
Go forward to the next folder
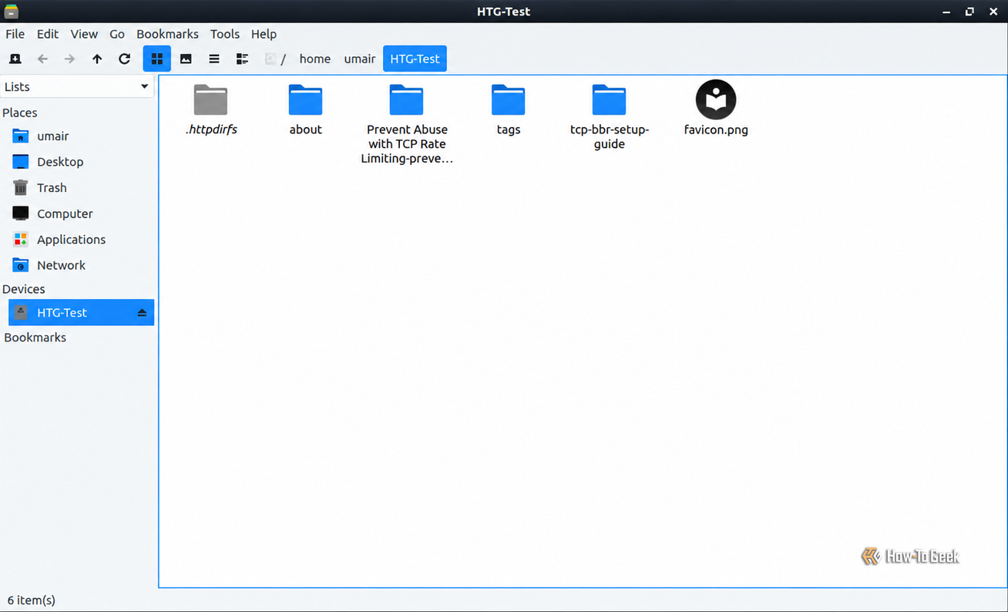pos(69,59)
